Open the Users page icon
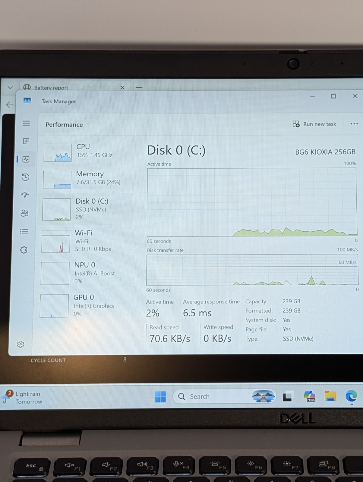This screenshot has width=363, height=482. point(25,213)
